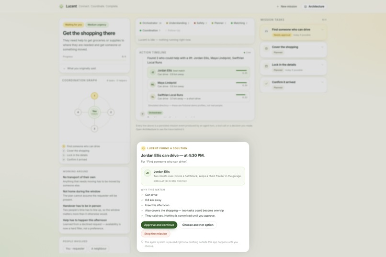Image resolution: width=386 pixels, height=257 pixels.
Task: Select the Matching agent chip
Action: pyautogui.click(x=239, y=23)
